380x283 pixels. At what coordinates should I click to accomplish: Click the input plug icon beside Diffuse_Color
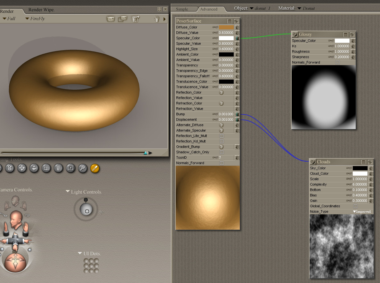(237, 27)
